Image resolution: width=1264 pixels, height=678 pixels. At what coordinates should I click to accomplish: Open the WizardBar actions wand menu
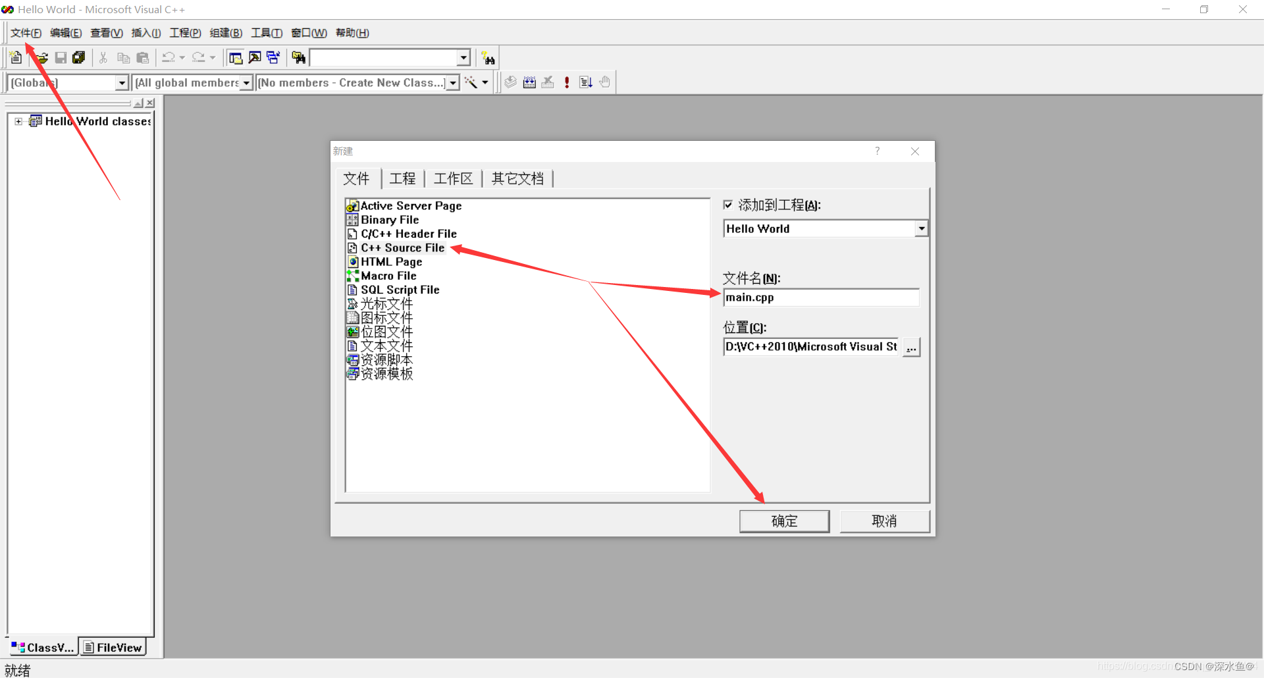coord(475,82)
